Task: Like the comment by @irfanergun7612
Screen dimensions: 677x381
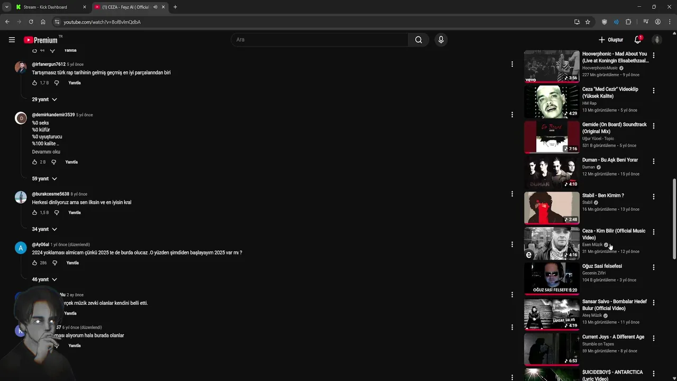Action: pos(35,83)
